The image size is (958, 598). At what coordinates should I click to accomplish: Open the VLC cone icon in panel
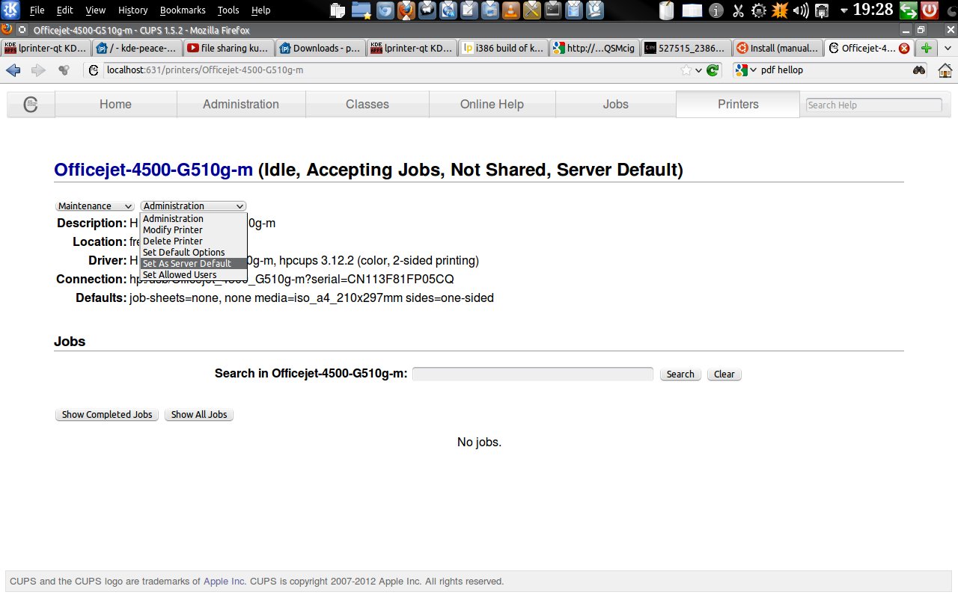point(510,10)
